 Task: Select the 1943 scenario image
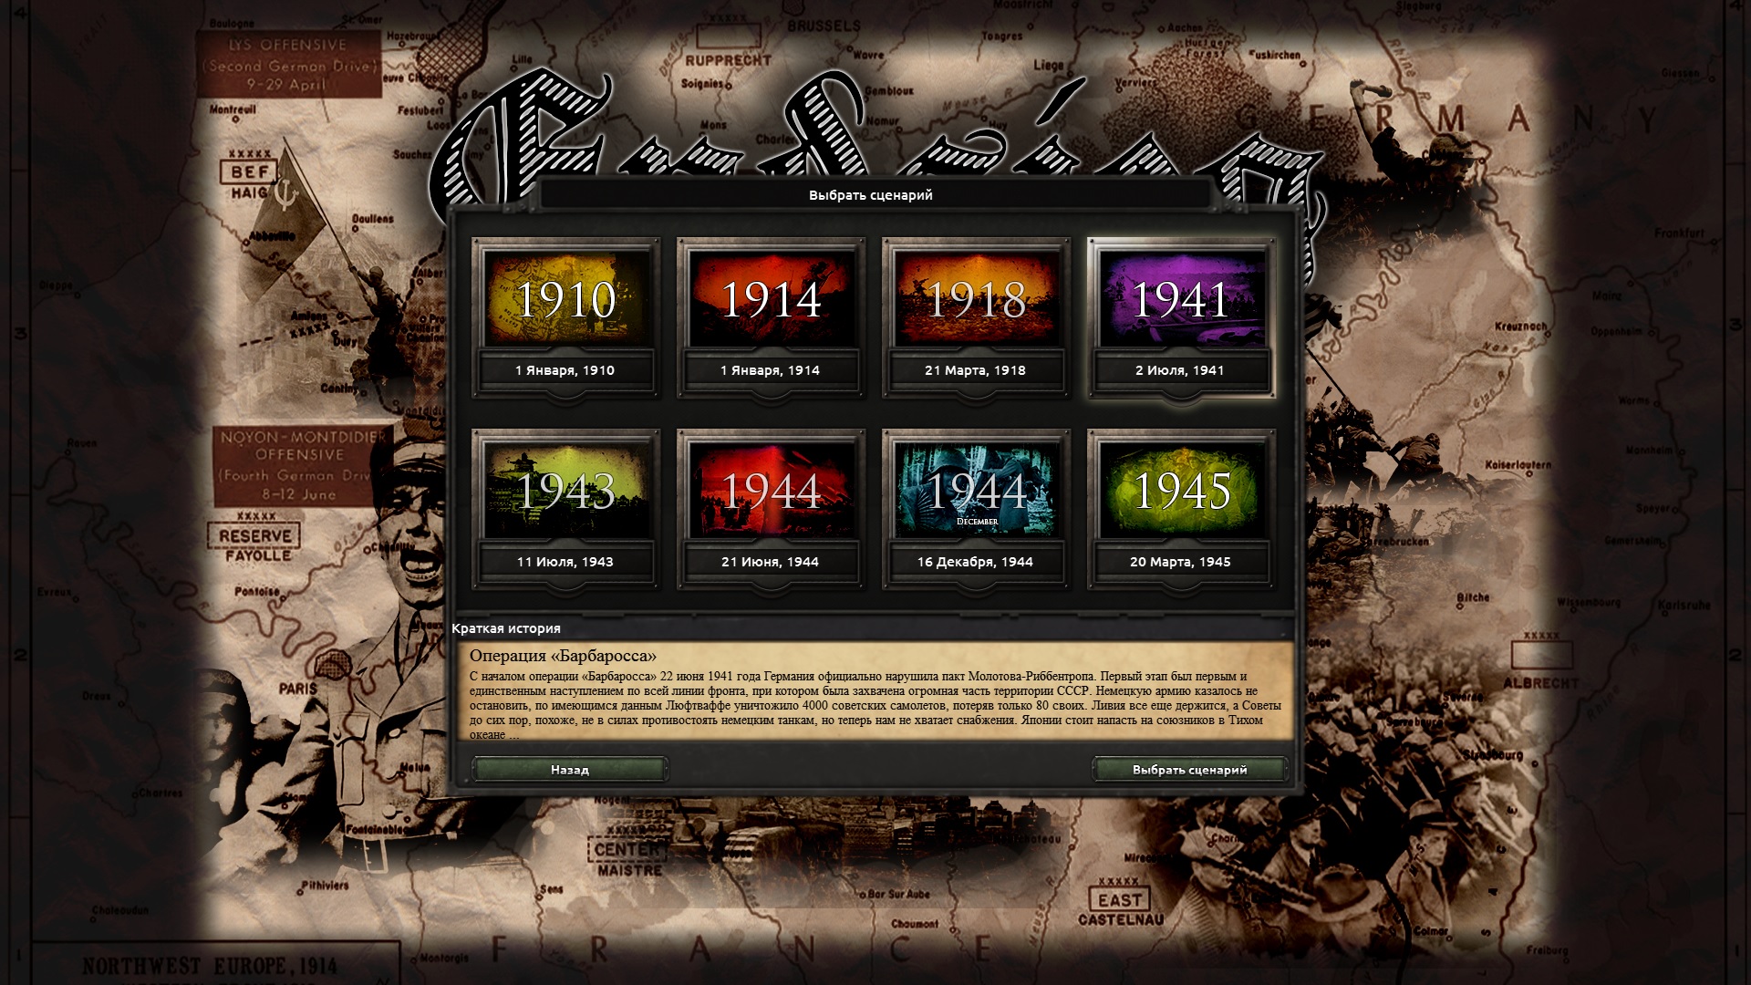point(565,491)
